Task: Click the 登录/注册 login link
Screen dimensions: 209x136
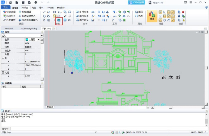Action: coord(158,3)
